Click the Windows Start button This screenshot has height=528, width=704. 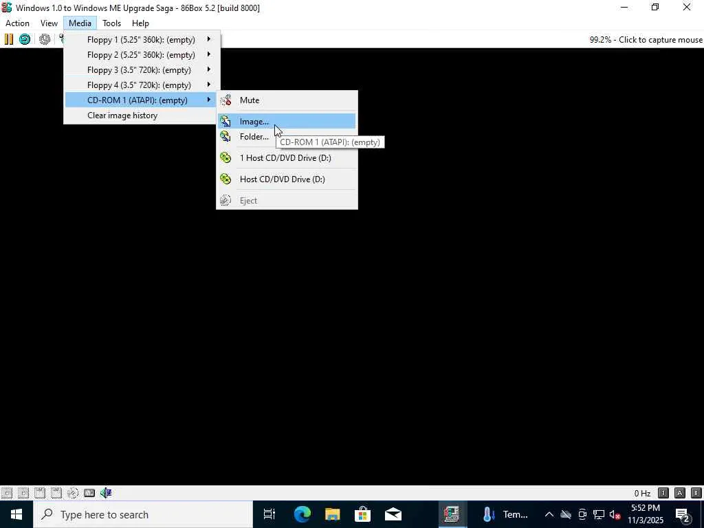pyautogui.click(x=16, y=514)
